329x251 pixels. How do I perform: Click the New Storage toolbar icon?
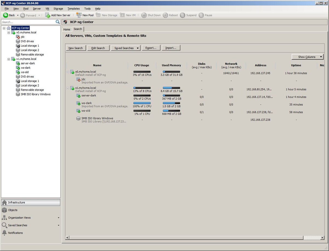click(98, 15)
